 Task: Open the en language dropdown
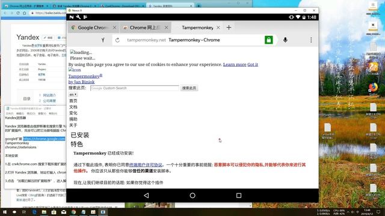pos(73,94)
